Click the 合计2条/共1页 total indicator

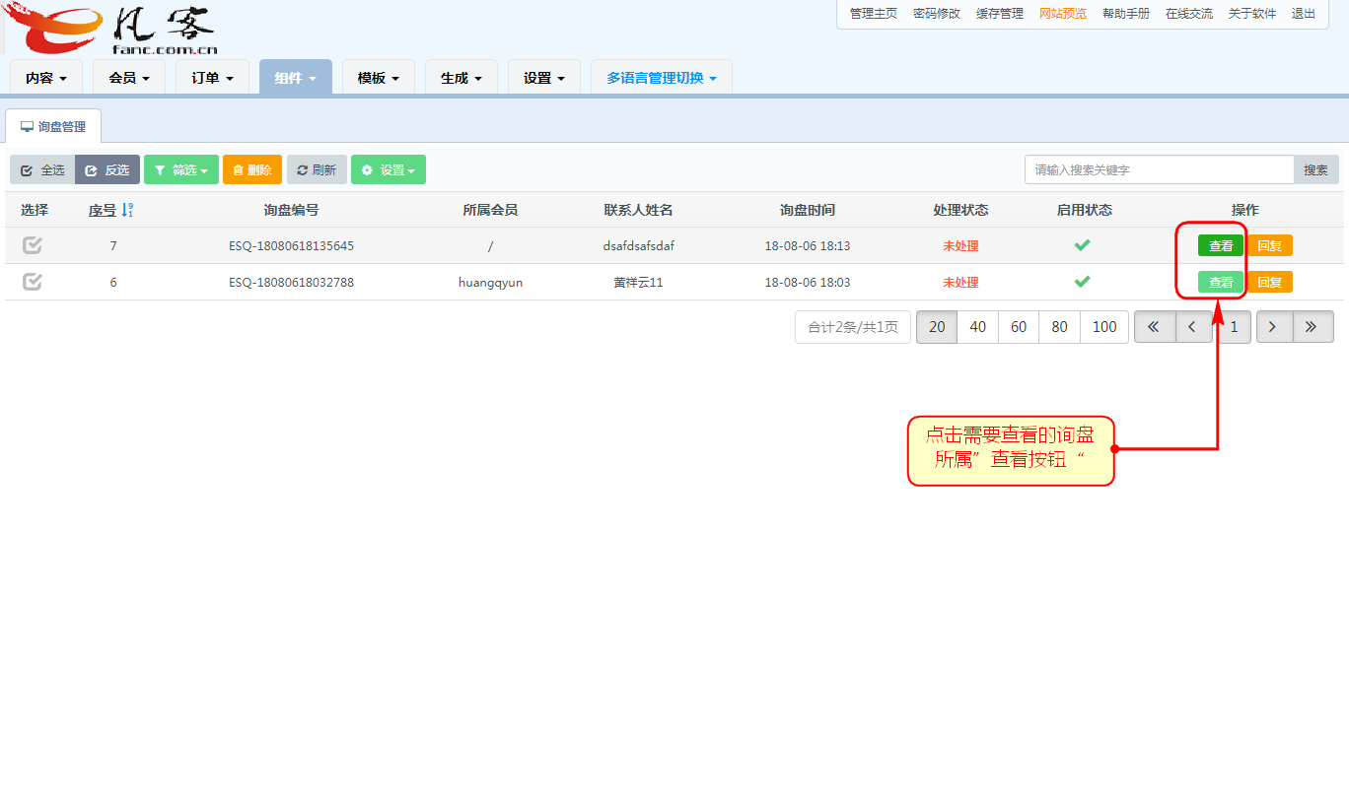point(853,327)
